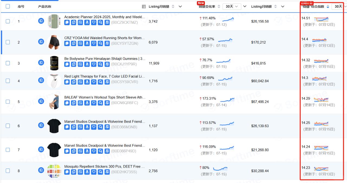Click round report icon in Be Bodywise row

coord(41,63)
